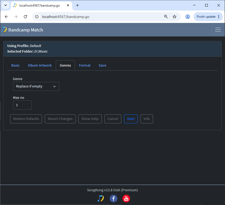The height and width of the screenshot is (205, 225).
Task: Open the tab search dropdown arrow
Action: coord(6,6)
